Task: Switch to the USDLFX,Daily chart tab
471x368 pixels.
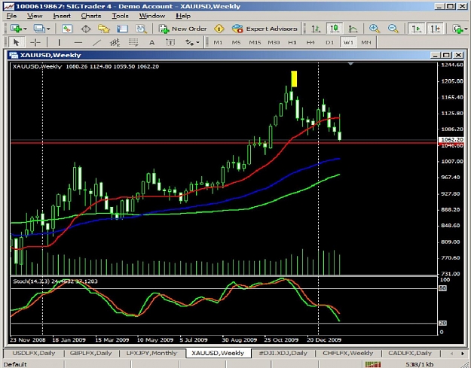Action: (x=34, y=353)
